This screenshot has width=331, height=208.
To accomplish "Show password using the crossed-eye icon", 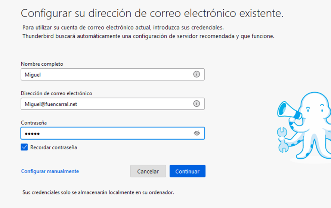I will (197, 133).
